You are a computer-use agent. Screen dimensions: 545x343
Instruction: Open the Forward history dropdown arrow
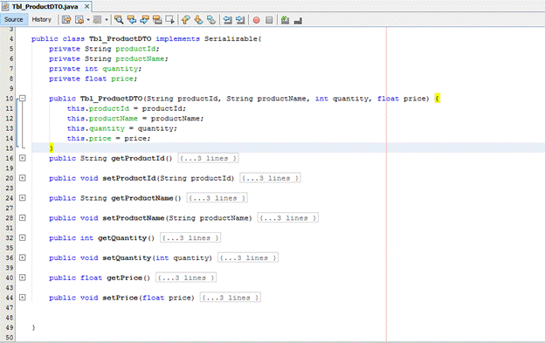107,20
